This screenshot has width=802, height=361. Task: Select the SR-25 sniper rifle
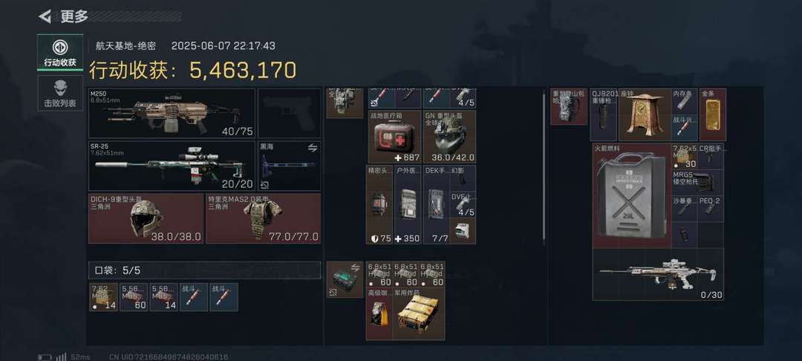172,166
